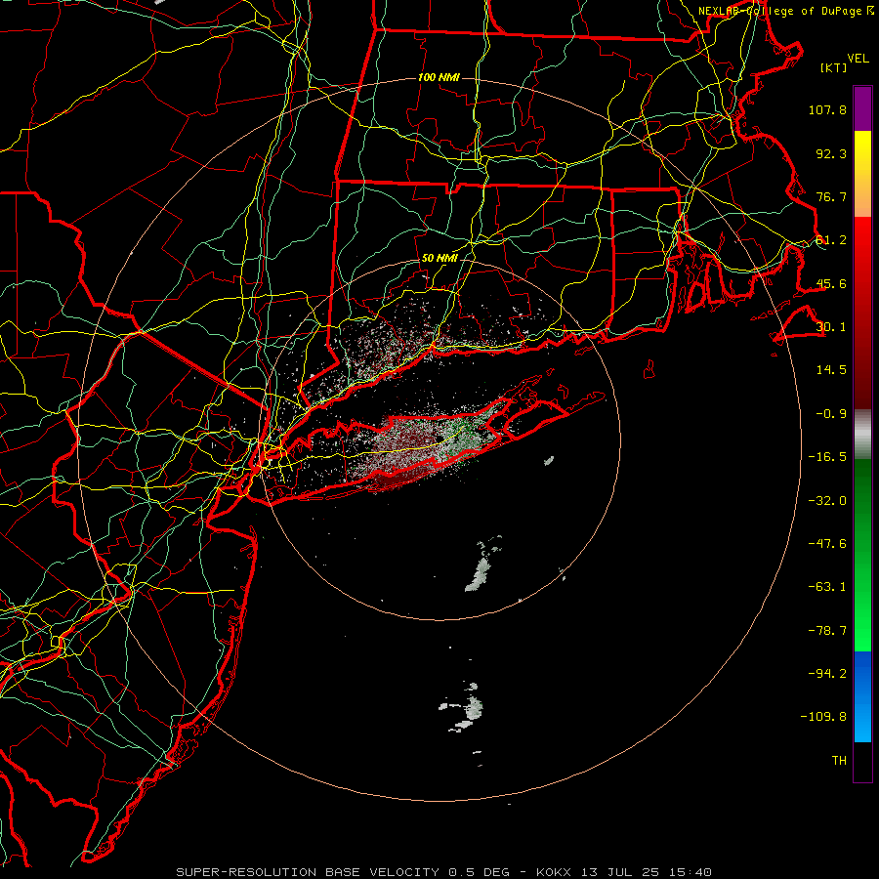Click the [KT] units label
The width and height of the screenshot is (879, 879).
pos(834,67)
